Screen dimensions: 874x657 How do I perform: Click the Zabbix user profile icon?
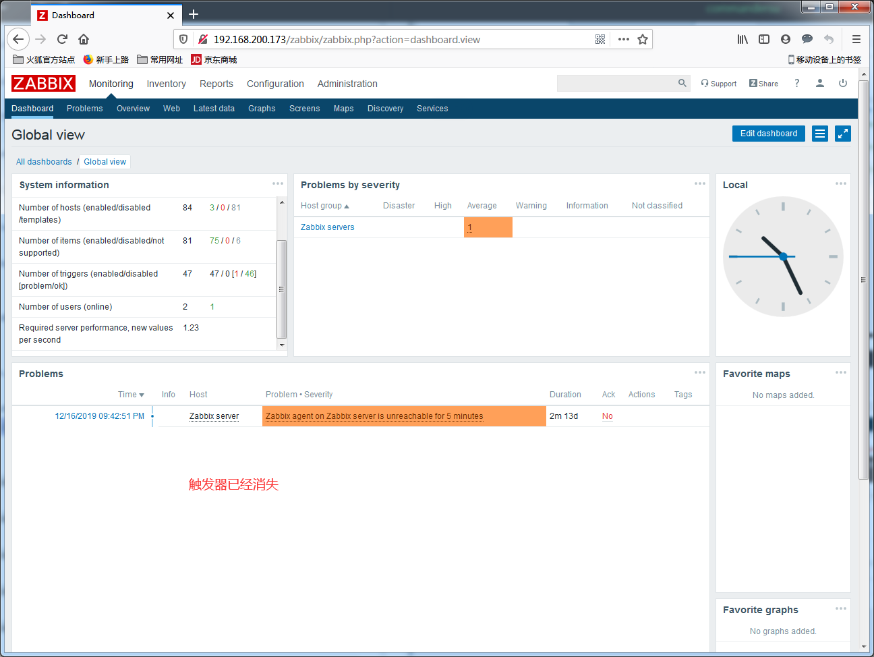point(820,83)
